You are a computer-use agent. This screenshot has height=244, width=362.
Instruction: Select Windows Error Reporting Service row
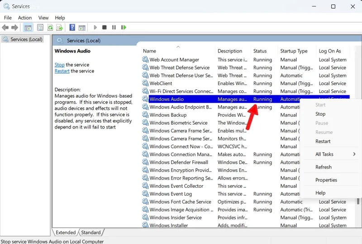[x=221, y=178]
